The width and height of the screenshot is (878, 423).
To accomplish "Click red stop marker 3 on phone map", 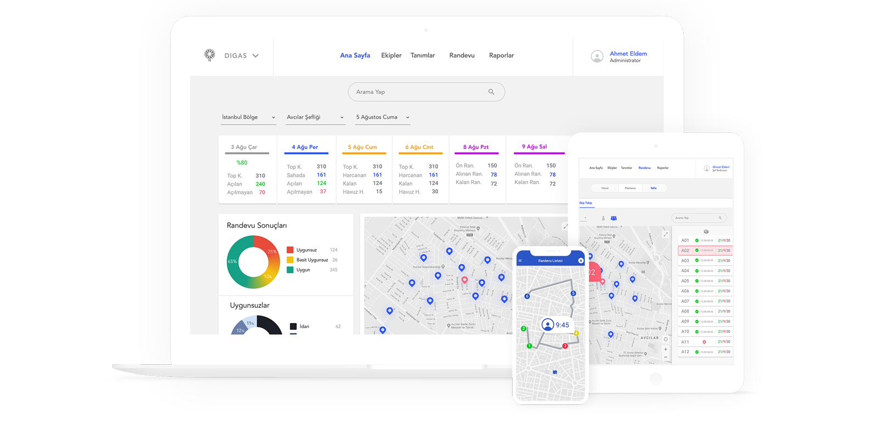I will (565, 346).
